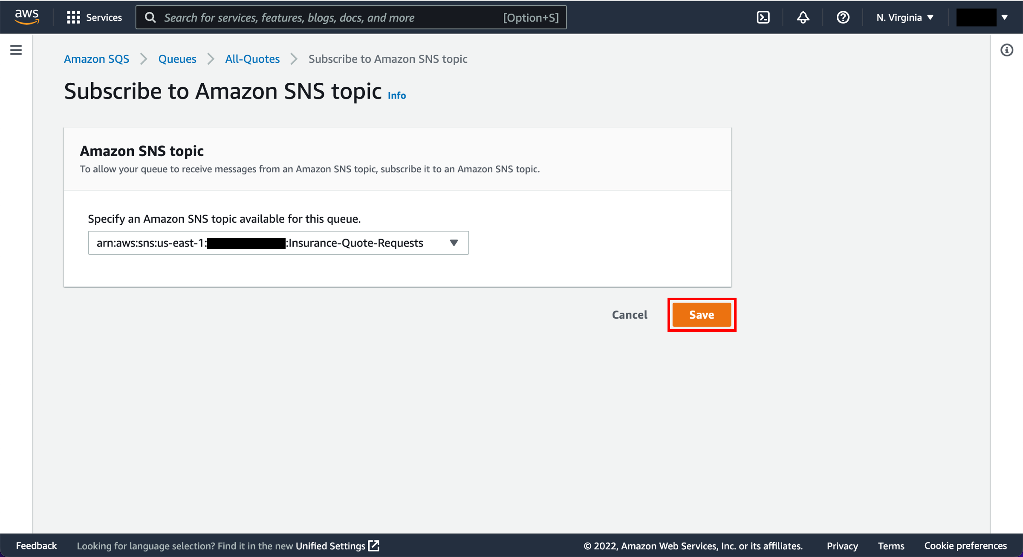This screenshot has height=557, width=1023.
Task: Click the search bar icon
Action: (x=150, y=17)
